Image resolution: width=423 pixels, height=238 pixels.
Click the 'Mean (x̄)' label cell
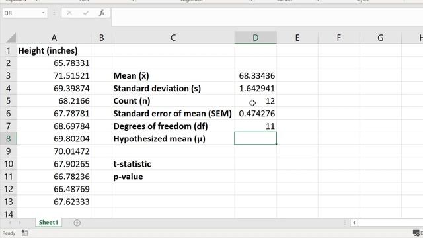point(173,75)
